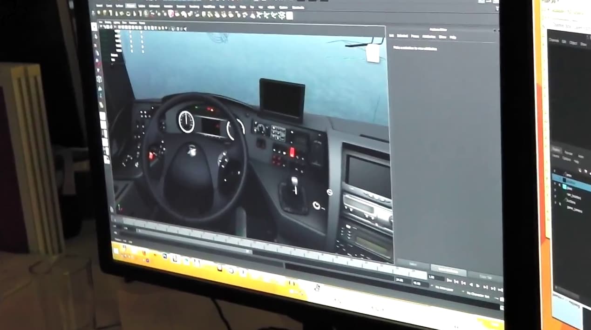Create a polygon cube from the shelf
Image resolution: width=591 pixels, height=330 pixels.
click(104, 13)
